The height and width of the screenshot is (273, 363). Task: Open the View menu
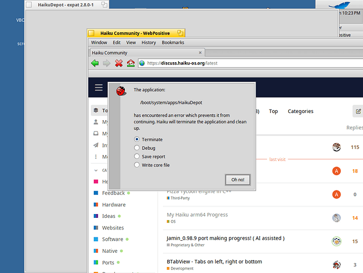pyautogui.click(x=131, y=43)
